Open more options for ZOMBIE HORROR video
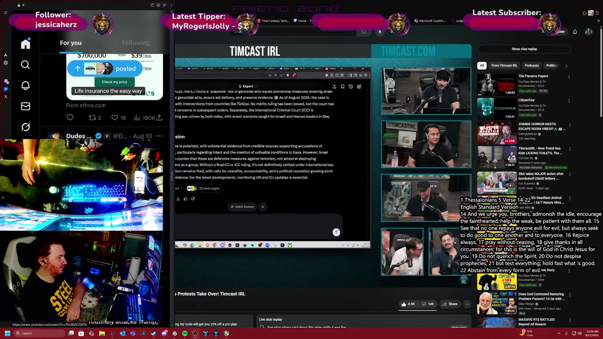The image size is (603, 339). tap(570, 125)
